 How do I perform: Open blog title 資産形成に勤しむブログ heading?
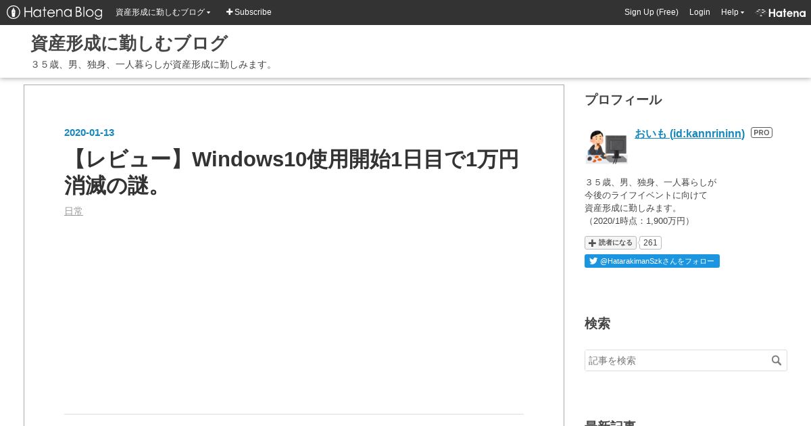[129, 43]
